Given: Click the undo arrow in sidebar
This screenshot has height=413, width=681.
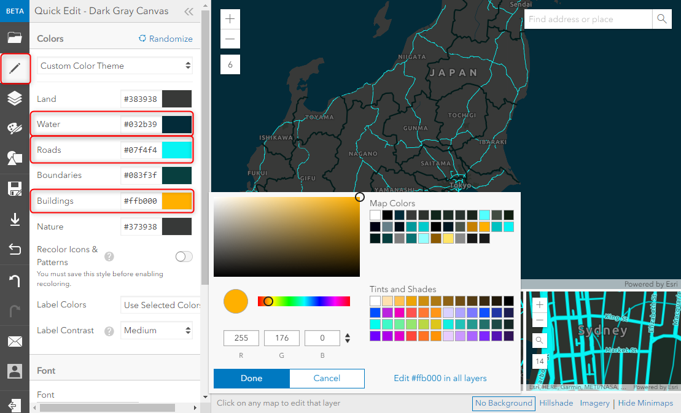Looking at the screenshot, I should click(15, 280).
